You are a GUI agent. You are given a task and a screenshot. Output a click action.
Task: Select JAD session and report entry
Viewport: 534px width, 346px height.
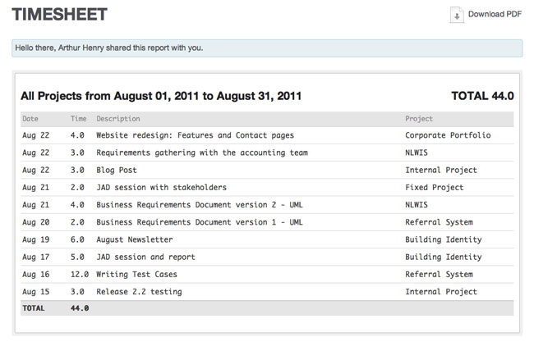(x=145, y=257)
